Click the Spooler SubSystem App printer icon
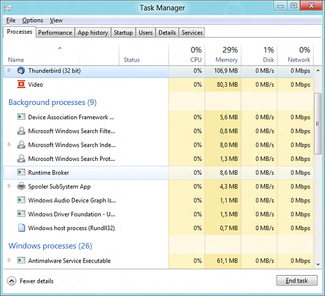The height and width of the screenshot is (296, 325). click(x=21, y=186)
